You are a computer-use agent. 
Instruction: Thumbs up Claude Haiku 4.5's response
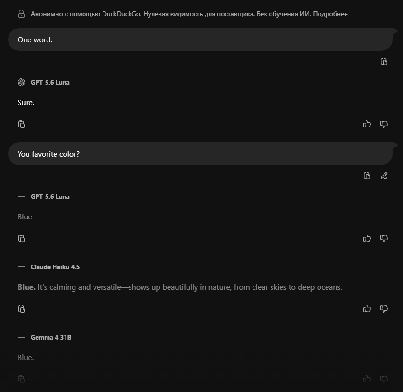click(x=367, y=309)
